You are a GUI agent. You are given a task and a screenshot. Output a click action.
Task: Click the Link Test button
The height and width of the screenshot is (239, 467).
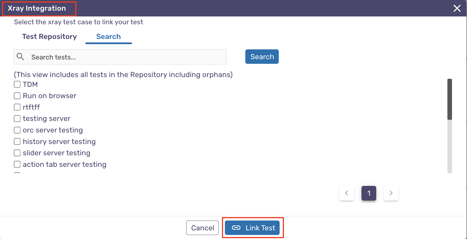(252, 228)
